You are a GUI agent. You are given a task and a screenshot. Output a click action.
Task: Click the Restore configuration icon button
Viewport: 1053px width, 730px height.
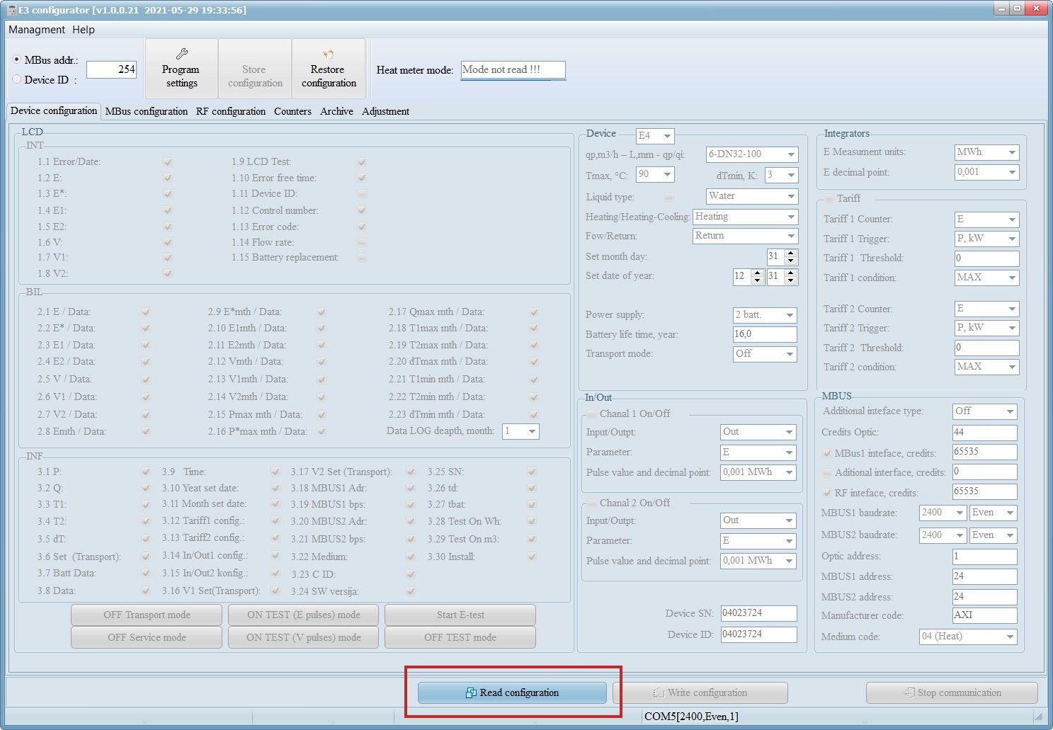tap(328, 54)
